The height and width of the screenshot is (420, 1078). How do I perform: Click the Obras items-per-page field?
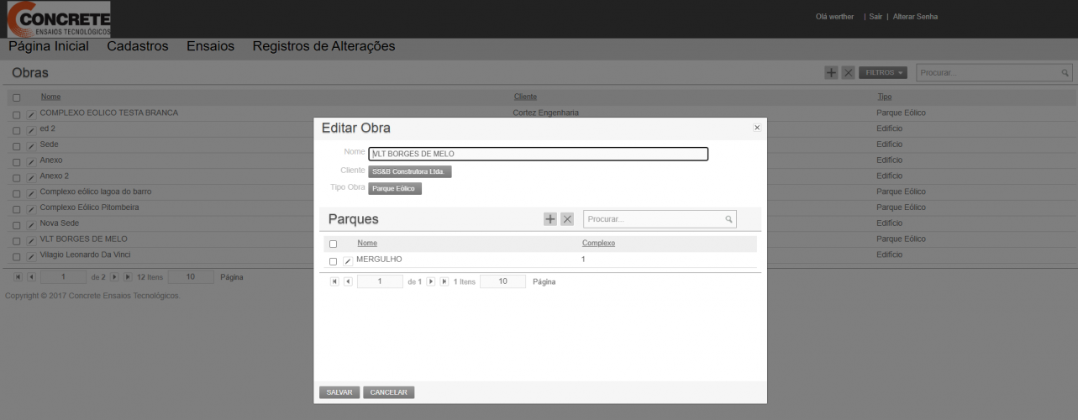(191, 276)
